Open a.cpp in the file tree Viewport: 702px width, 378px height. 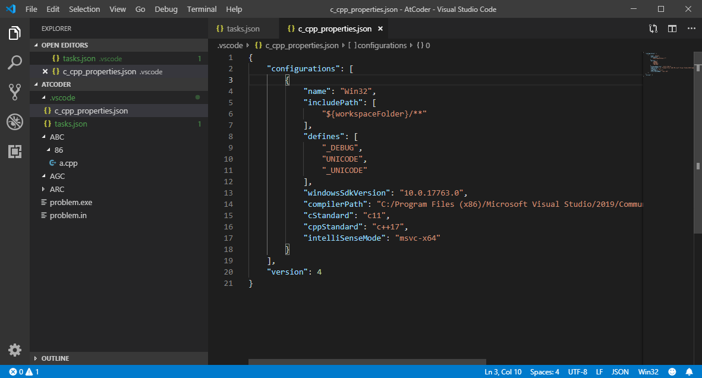[68, 163]
